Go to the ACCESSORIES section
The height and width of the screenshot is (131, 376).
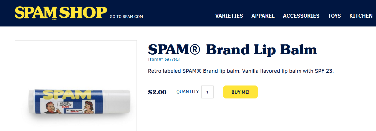[x=301, y=16]
